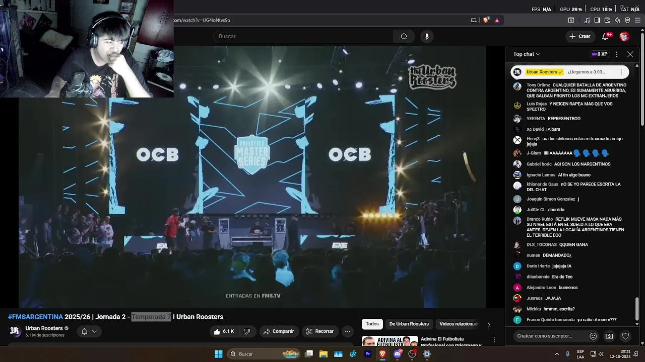The width and height of the screenshot is (645, 362).
Task: Open Brave playlist music note icon
Action: pyautogui.click(x=587, y=20)
